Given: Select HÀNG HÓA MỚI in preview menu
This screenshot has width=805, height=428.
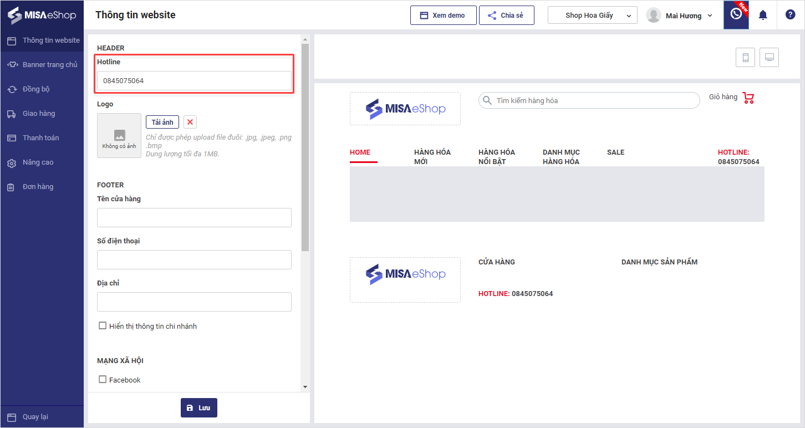Looking at the screenshot, I should [x=432, y=157].
